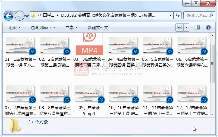
Task: Toggle the preview pane
Action: (197, 27)
